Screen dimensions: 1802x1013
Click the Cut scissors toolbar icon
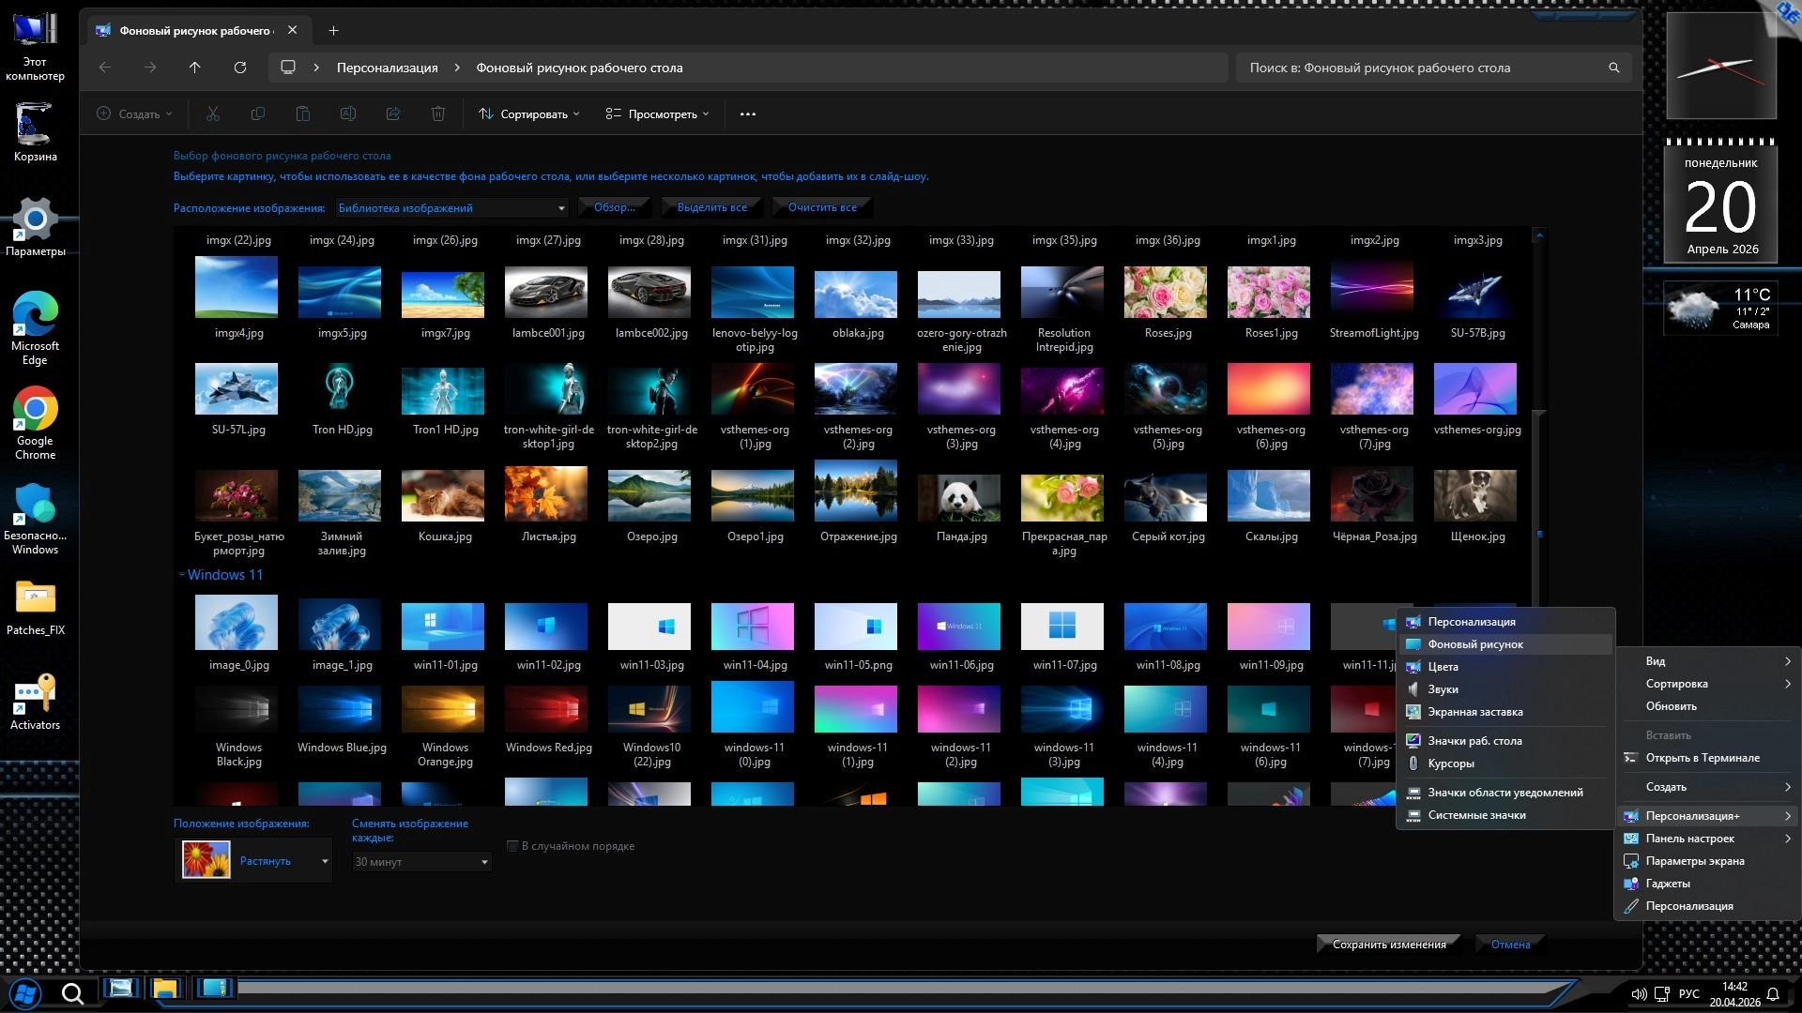pos(213,114)
